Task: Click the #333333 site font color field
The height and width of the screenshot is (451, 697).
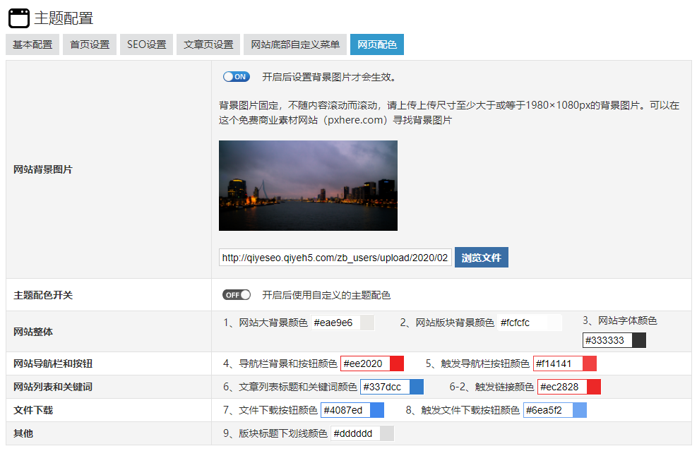Action: [607, 340]
